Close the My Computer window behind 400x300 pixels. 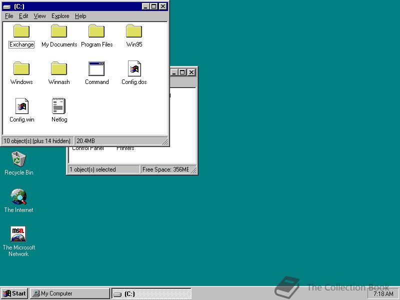click(191, 72)
